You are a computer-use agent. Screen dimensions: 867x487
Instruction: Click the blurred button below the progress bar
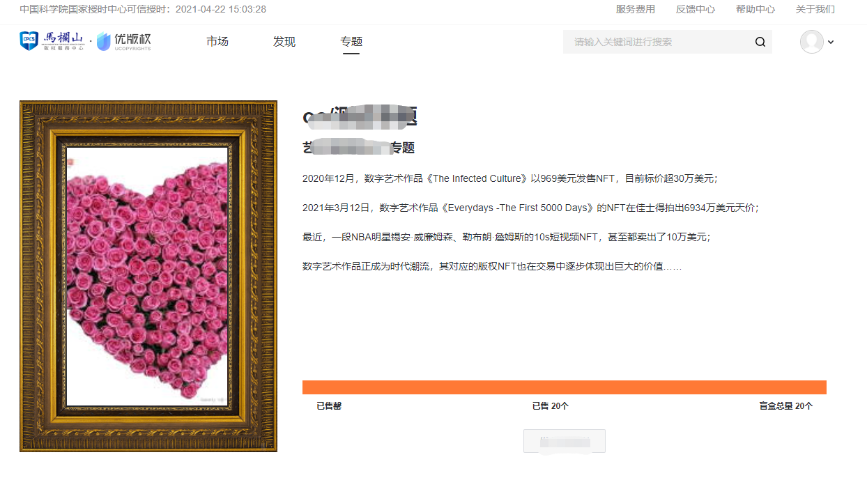click(x=565, y=441)
